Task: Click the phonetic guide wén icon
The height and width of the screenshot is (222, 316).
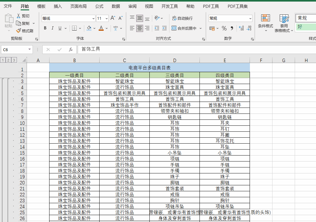Action: (116, 28)
